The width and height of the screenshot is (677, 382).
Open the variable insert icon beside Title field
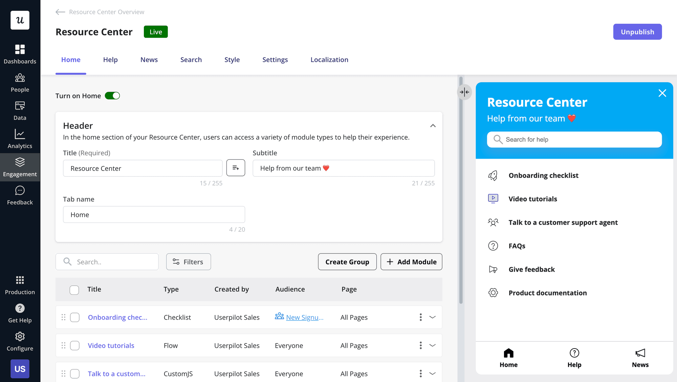[x=236, y=168]
